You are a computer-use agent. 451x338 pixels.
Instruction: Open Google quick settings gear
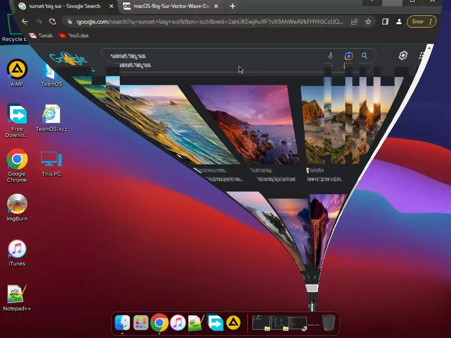coord(403,55)
